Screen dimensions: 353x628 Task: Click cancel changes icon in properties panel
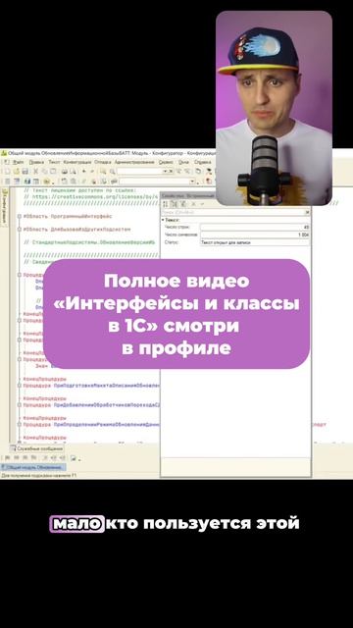click(194, 204)
